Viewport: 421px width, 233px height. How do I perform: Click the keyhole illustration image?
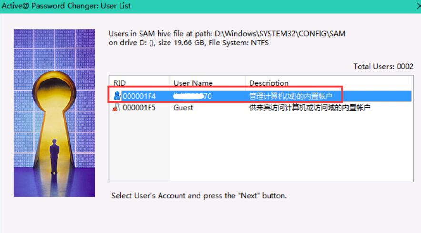click(x=54, y=113)
